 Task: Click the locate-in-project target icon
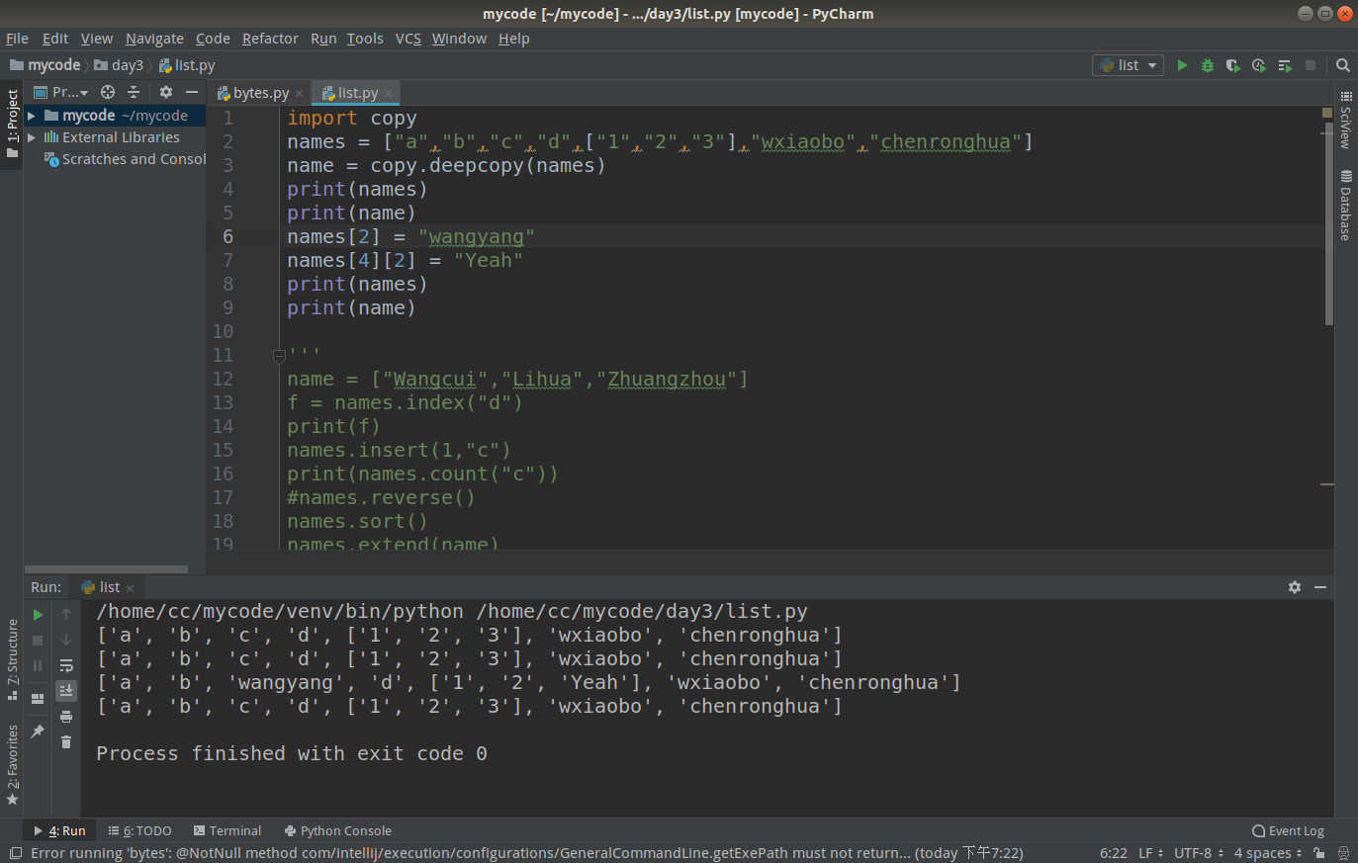point(108,92)
